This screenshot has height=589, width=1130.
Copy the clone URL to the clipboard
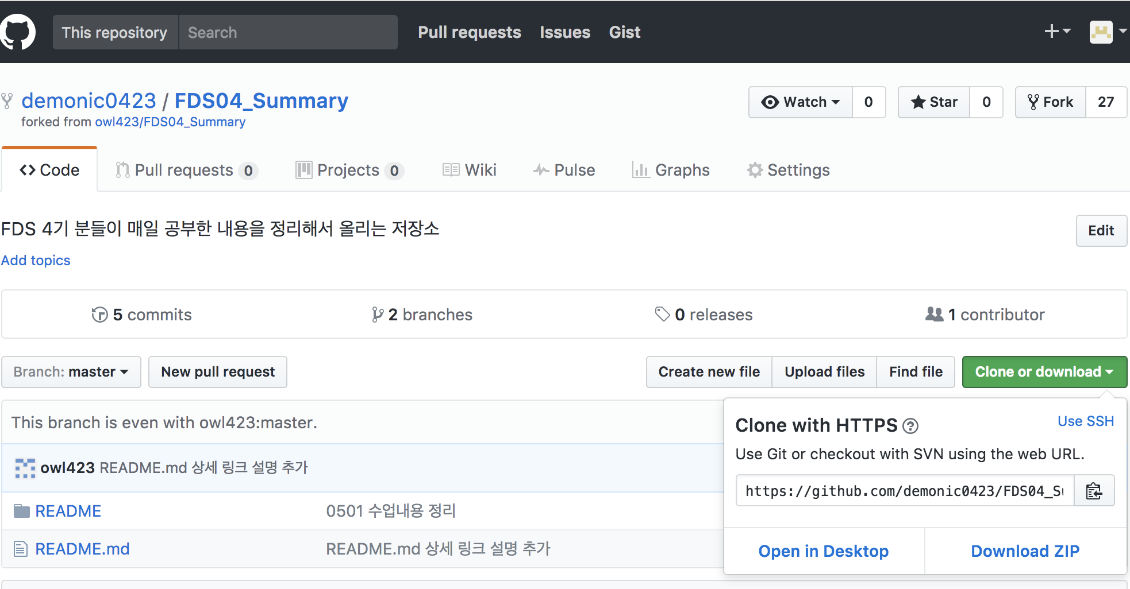tap(1094, 491)
